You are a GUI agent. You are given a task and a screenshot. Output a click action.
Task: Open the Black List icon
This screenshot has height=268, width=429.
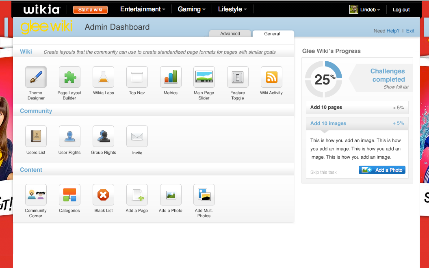click(x=104, y=195)
